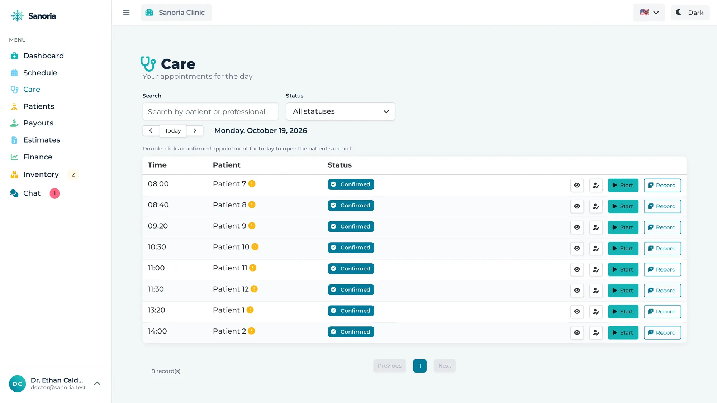The image size is (717, 403).
Task: Click the Care stethoscope heading icon
Action: 148,64
